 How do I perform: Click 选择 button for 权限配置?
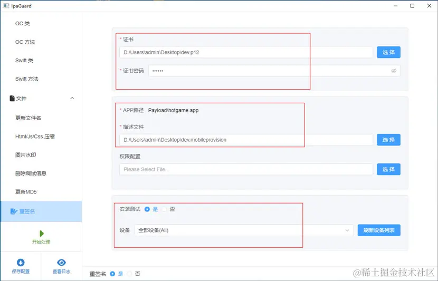pyautogui.click(x=388, y=169)
